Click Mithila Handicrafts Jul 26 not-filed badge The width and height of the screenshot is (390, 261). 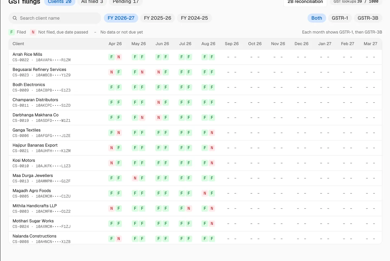point(189,209)
